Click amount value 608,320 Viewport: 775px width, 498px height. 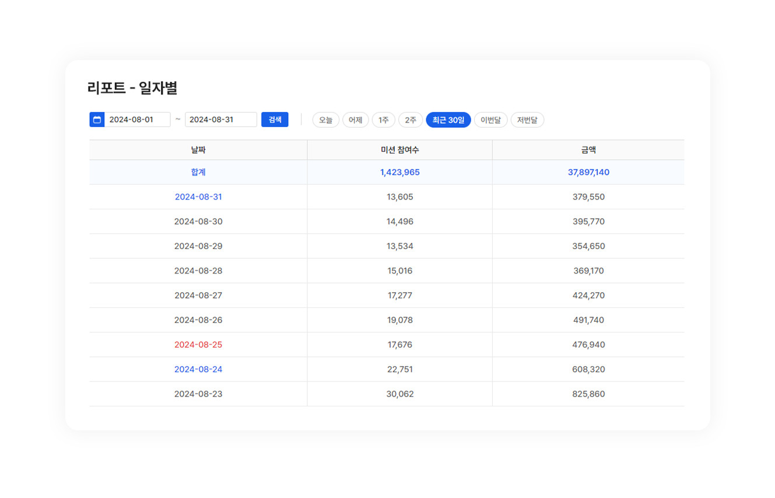pyautogui.click(x=588, y=369)
